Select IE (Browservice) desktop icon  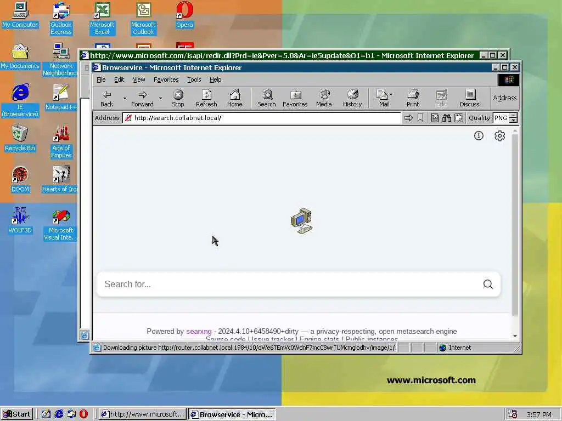(x=20, y=100)
